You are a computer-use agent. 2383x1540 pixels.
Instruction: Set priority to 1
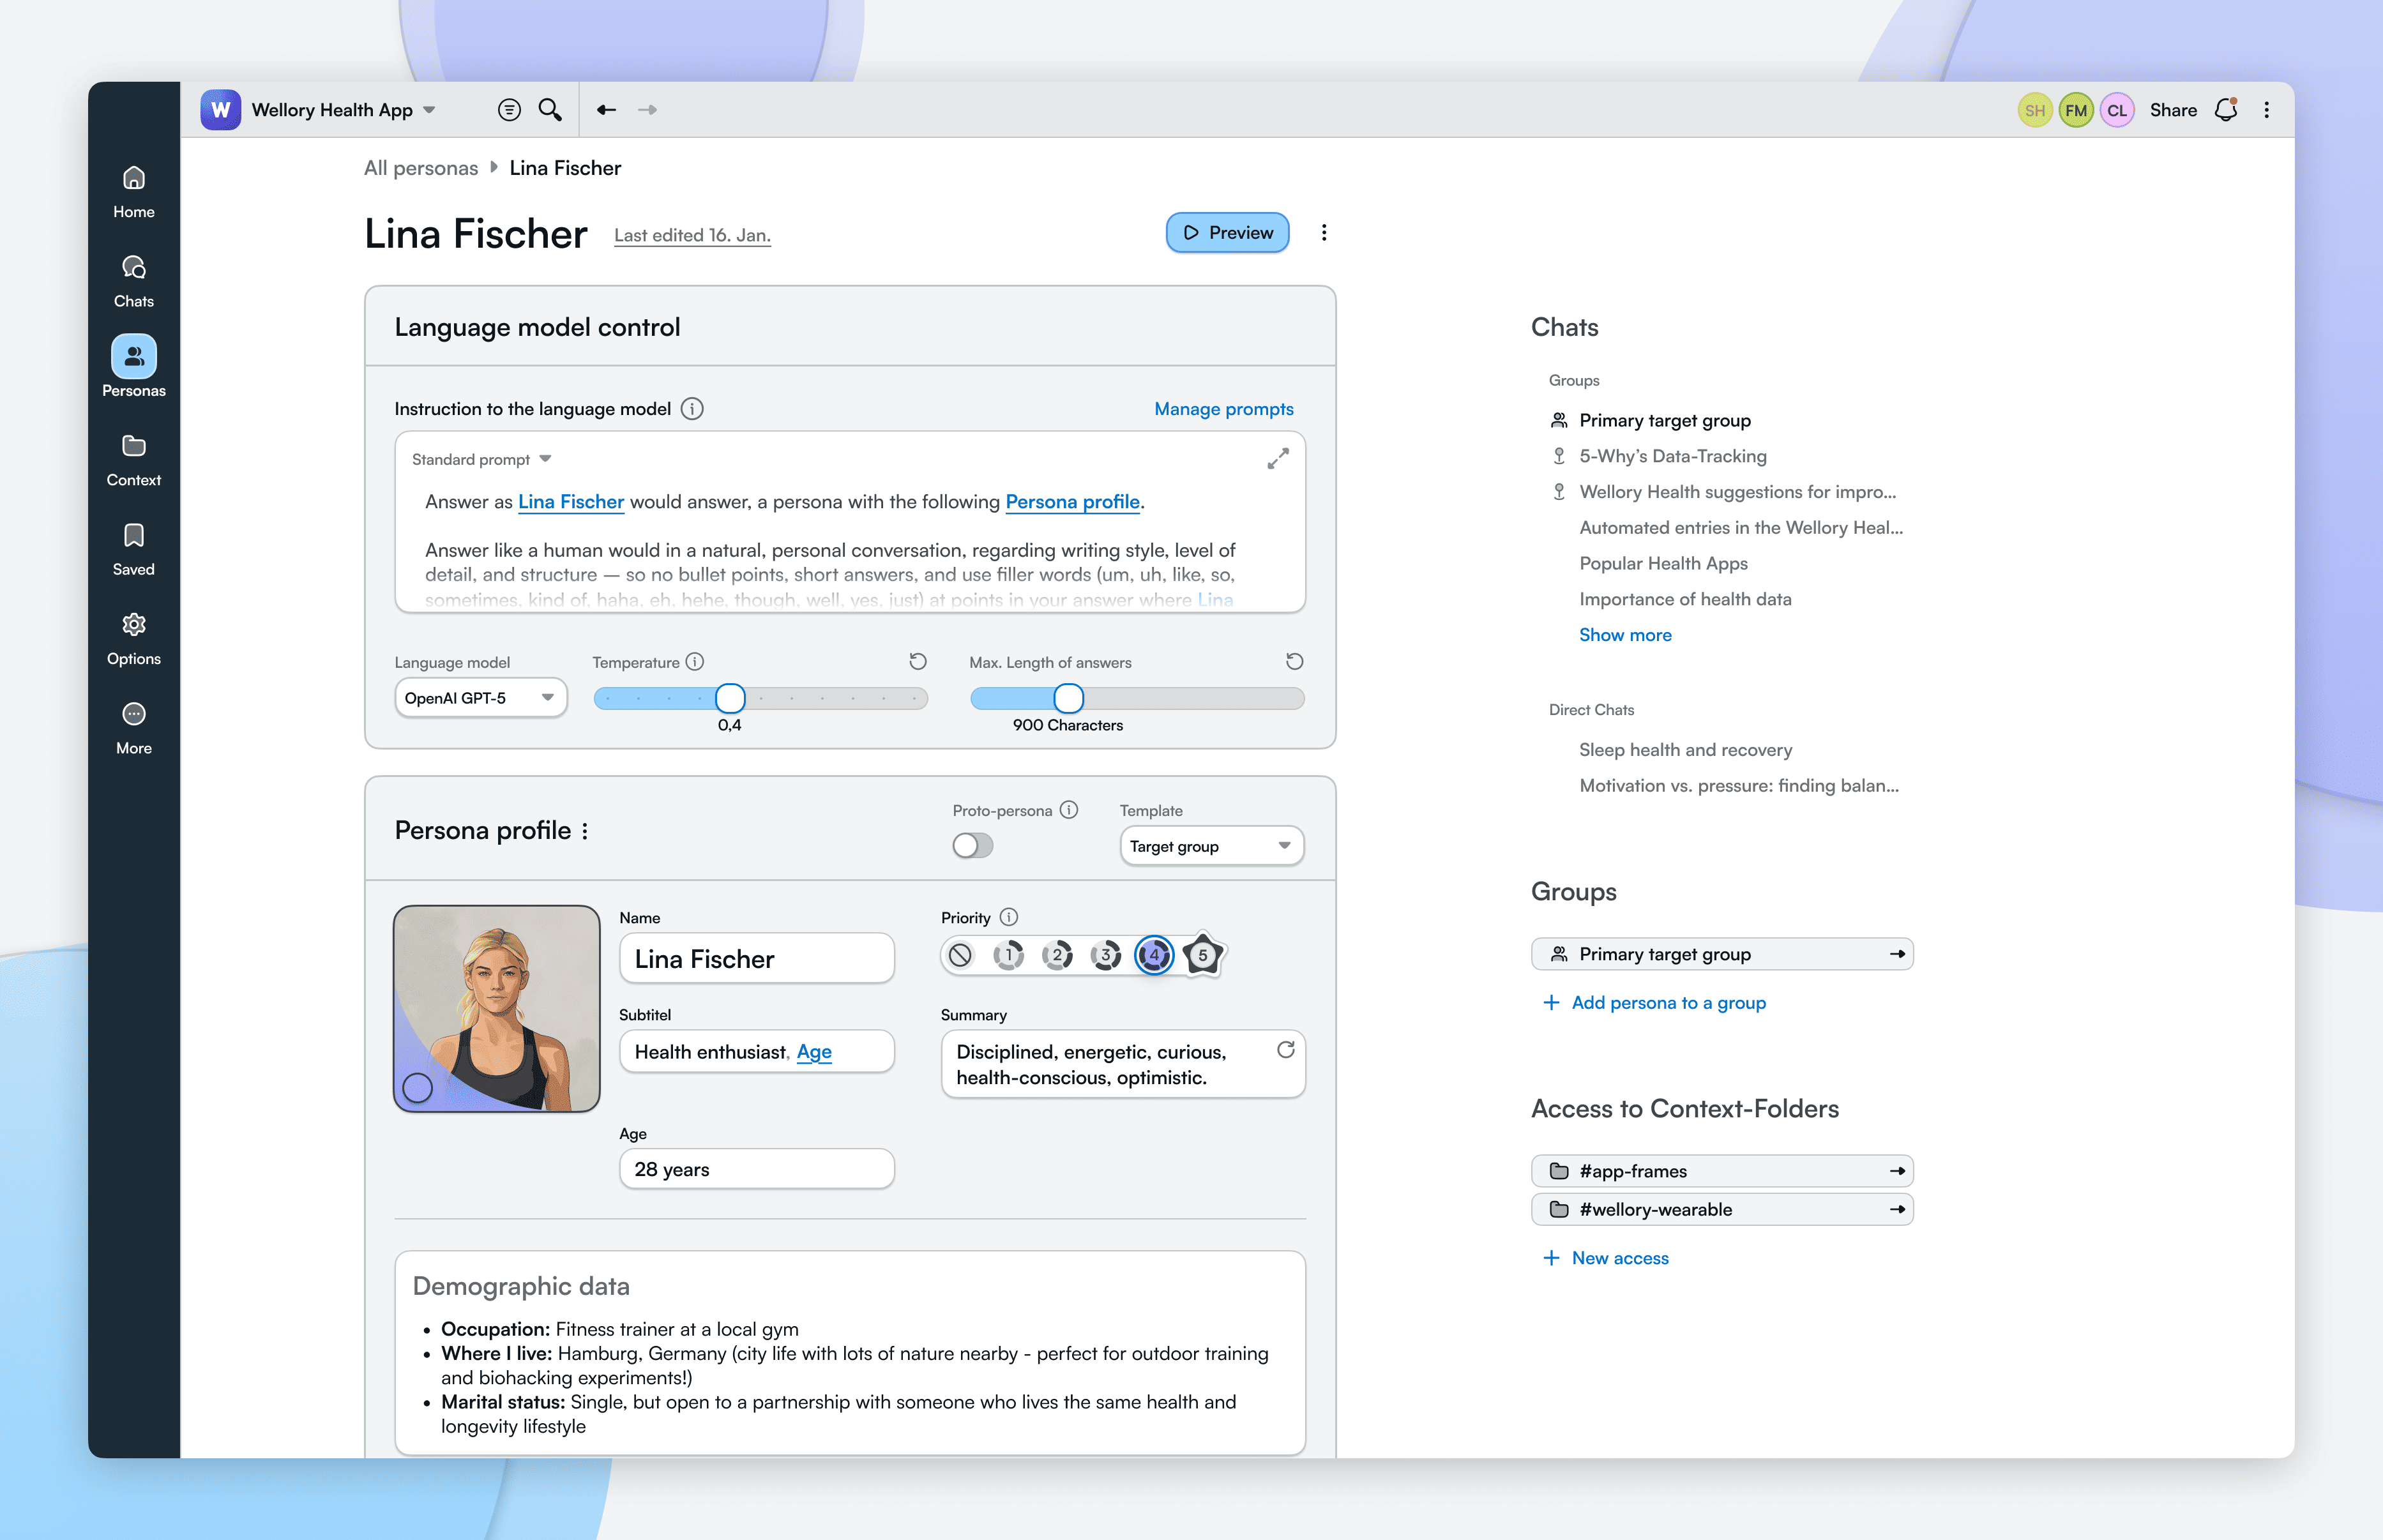(x=1009, y=956)
